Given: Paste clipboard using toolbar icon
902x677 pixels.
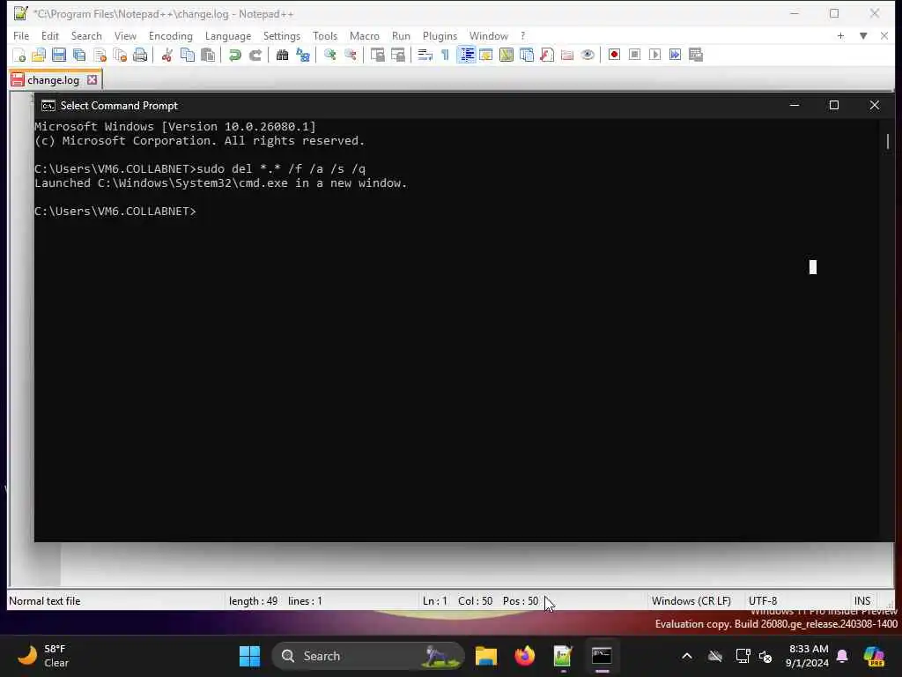Looking at the screenshot, I should coord(208,55).
